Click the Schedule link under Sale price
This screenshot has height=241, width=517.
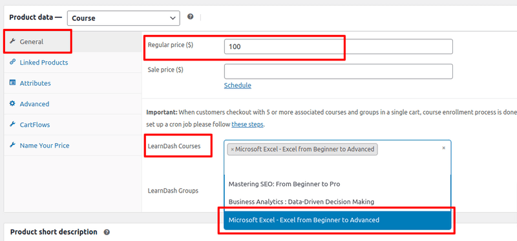(237, 86)
